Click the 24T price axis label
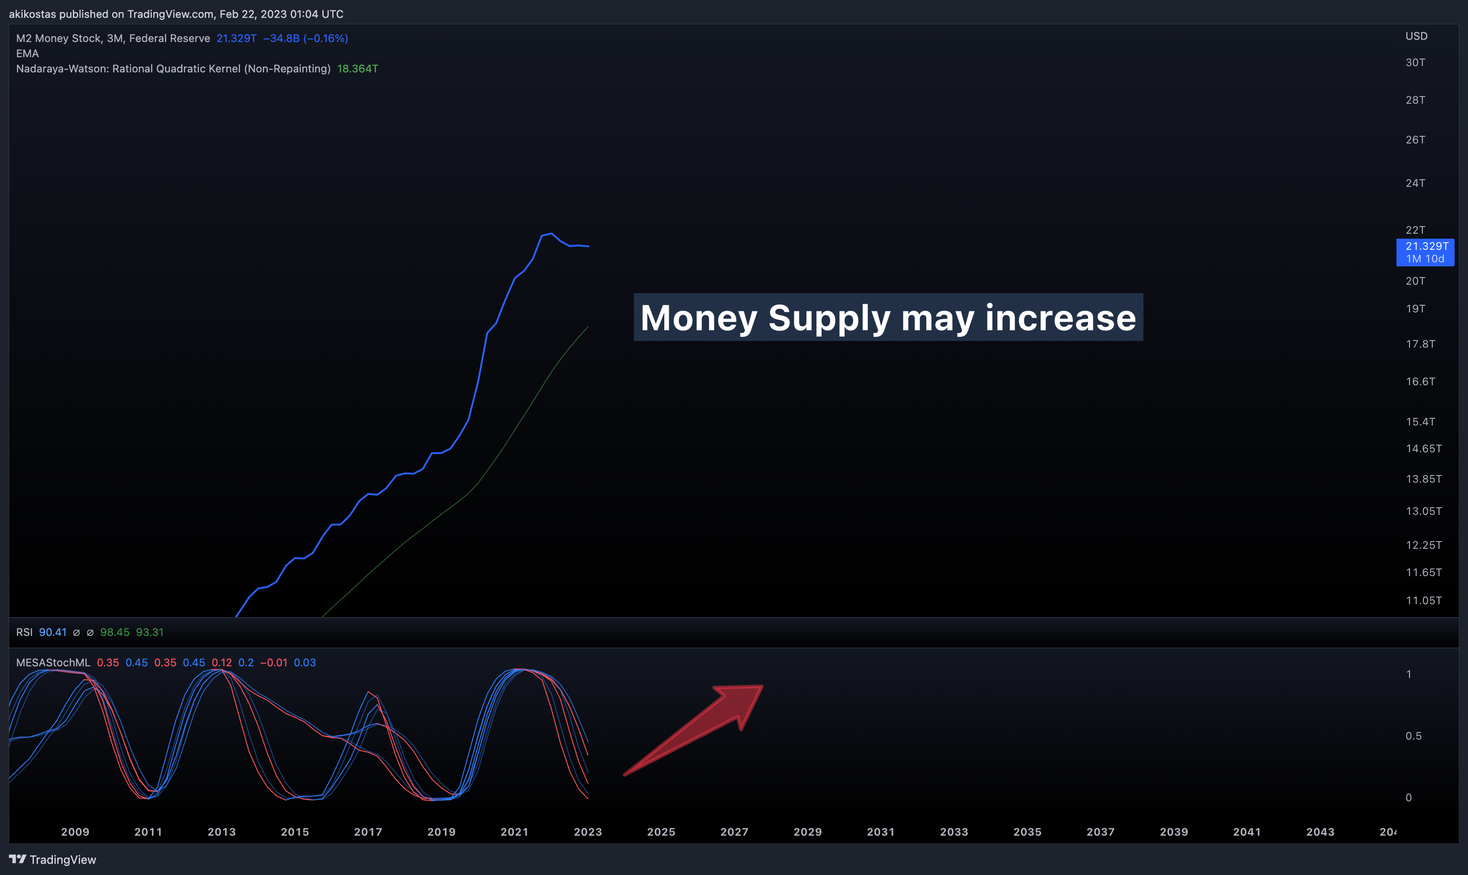Viewport: 1468px width, 875px height. [x=1415, y=183]
